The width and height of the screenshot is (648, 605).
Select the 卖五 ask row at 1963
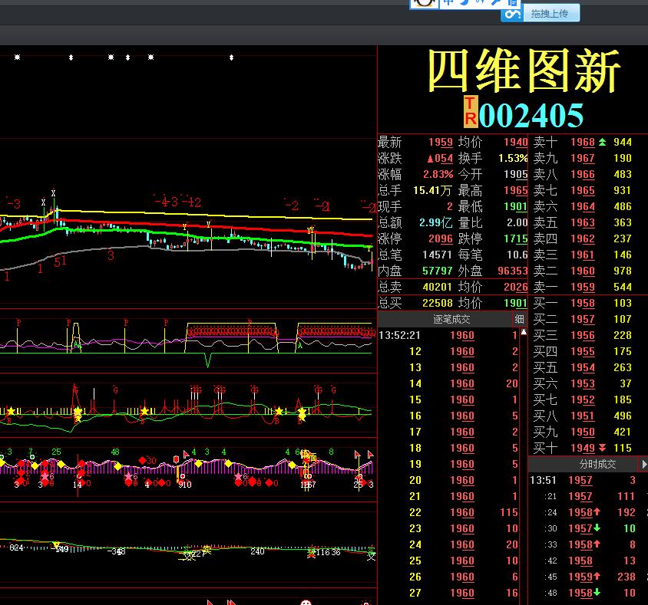582,223
